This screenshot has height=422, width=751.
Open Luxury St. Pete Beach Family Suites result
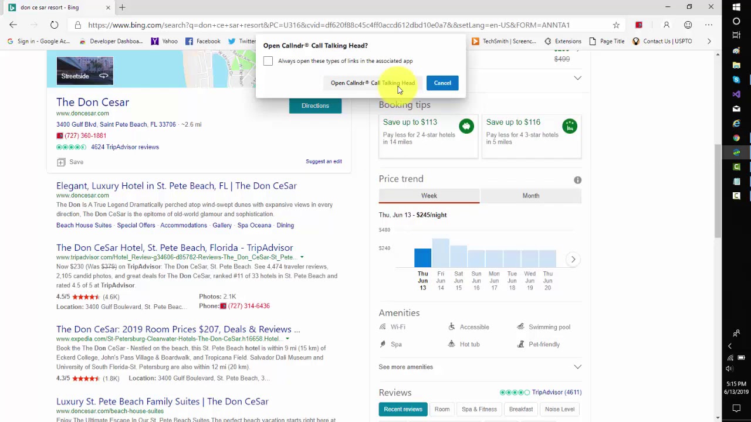163,401
